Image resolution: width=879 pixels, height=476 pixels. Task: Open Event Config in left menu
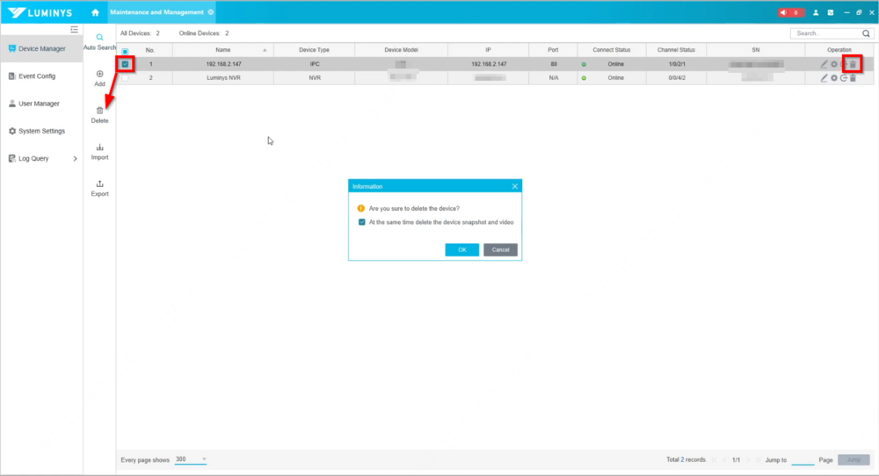coord(36,76)
